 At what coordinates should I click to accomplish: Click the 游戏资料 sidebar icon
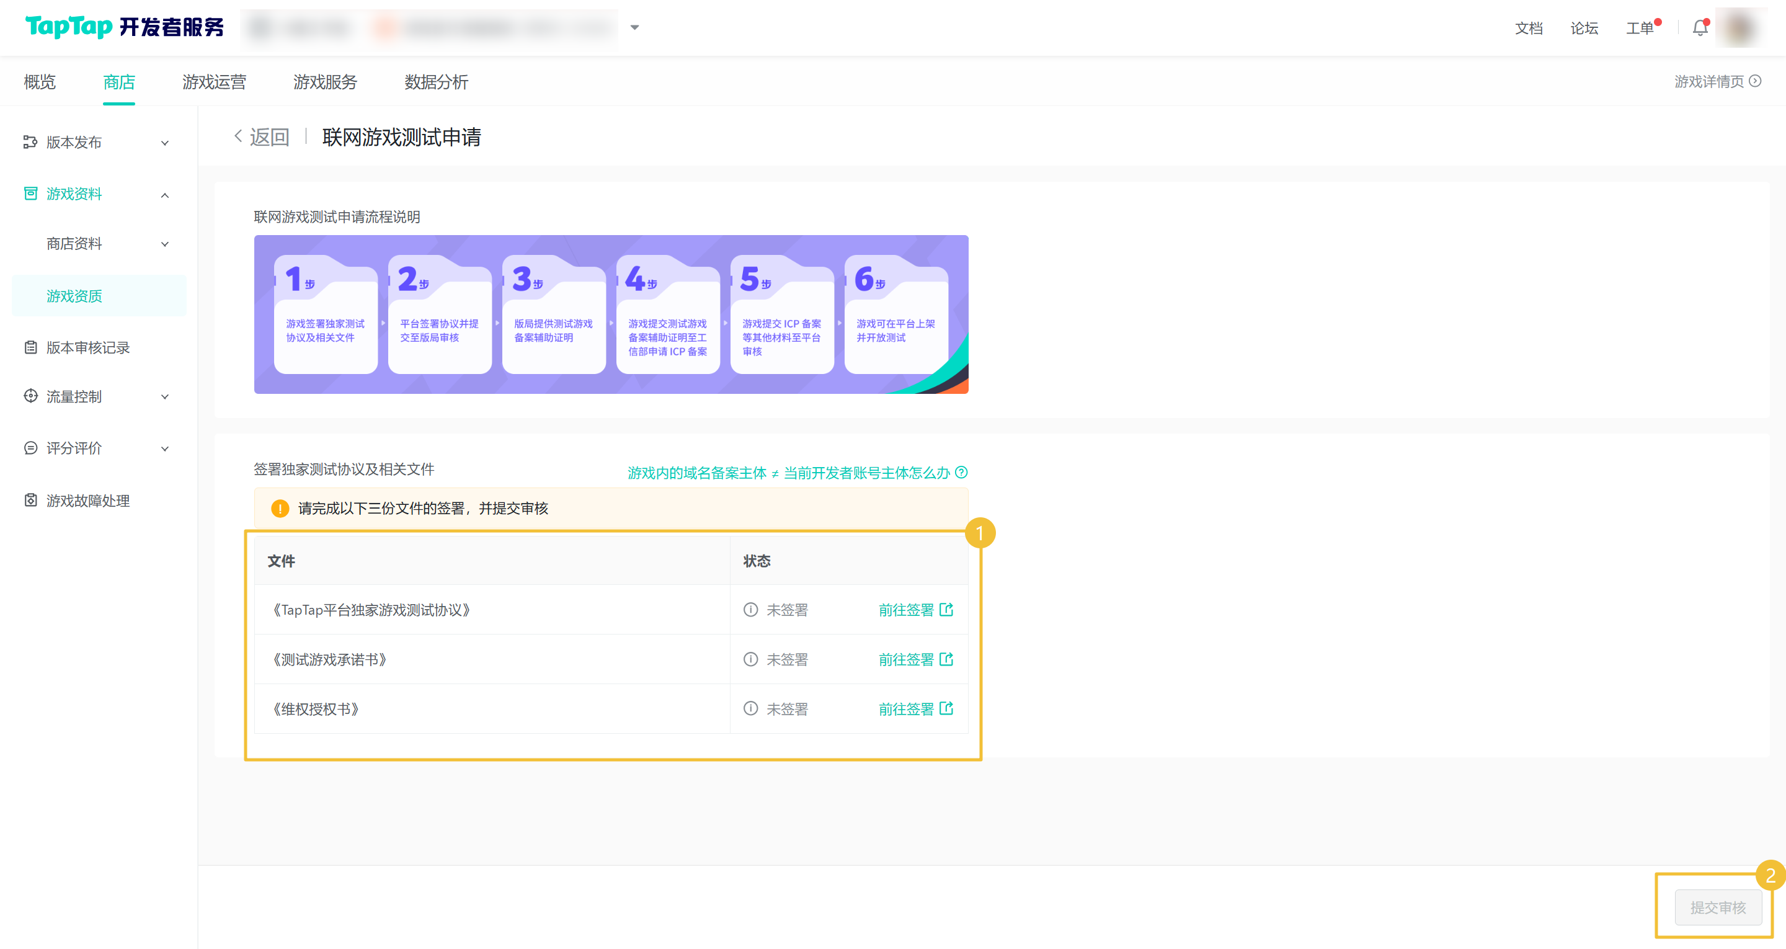click(30, 194)
